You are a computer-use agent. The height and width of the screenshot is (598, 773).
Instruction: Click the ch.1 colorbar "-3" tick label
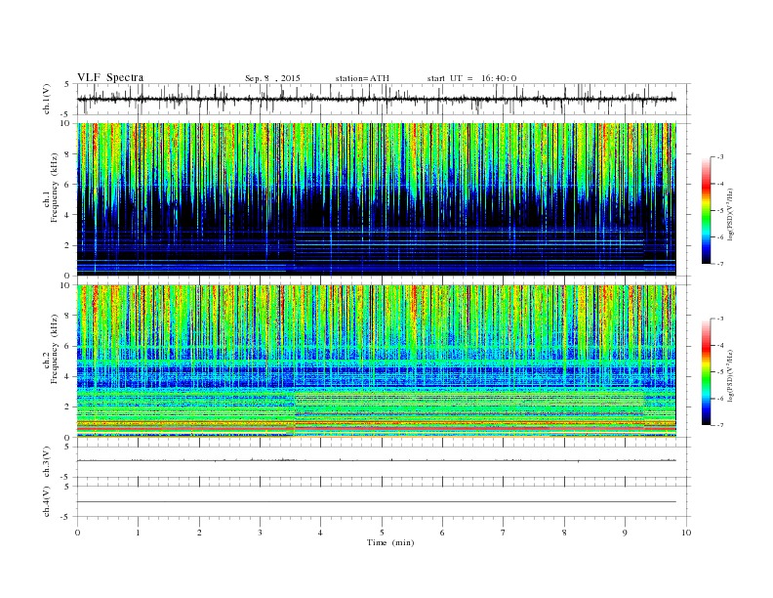click(719, 157)
